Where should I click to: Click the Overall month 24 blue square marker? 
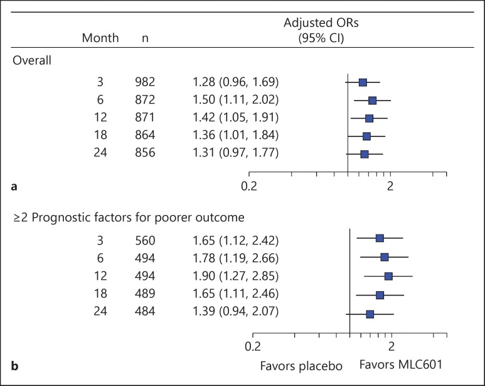coord(364,153)
